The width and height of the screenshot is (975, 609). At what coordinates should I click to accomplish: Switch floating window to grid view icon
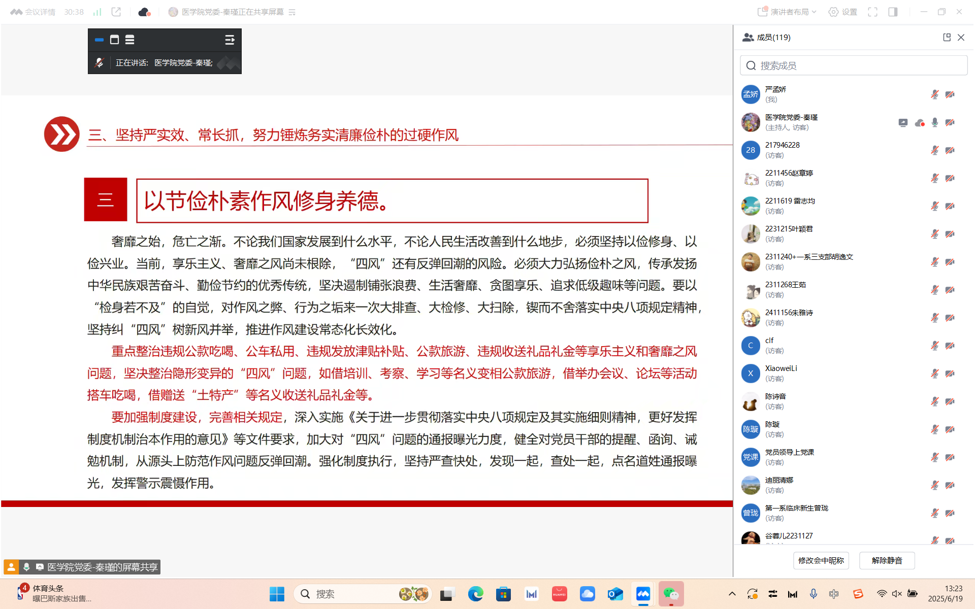coord(129,40)
